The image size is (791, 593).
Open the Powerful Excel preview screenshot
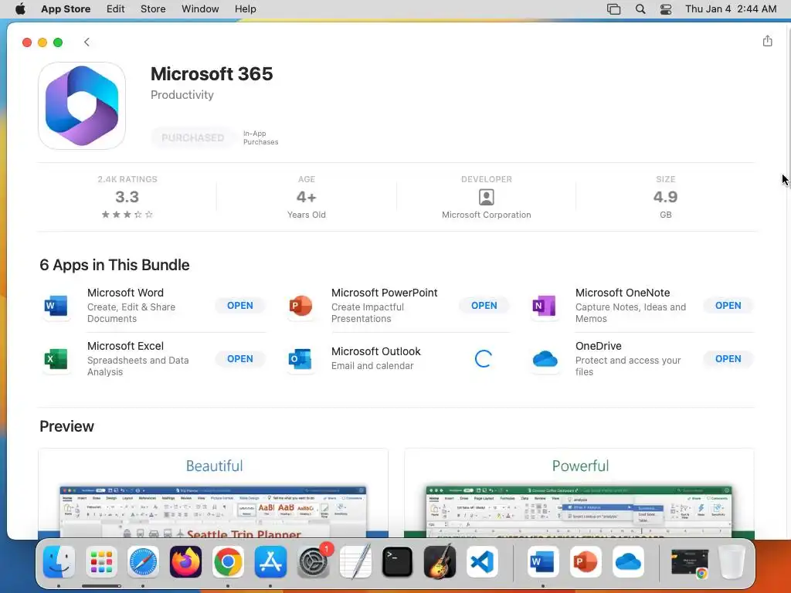coord(579,493)
